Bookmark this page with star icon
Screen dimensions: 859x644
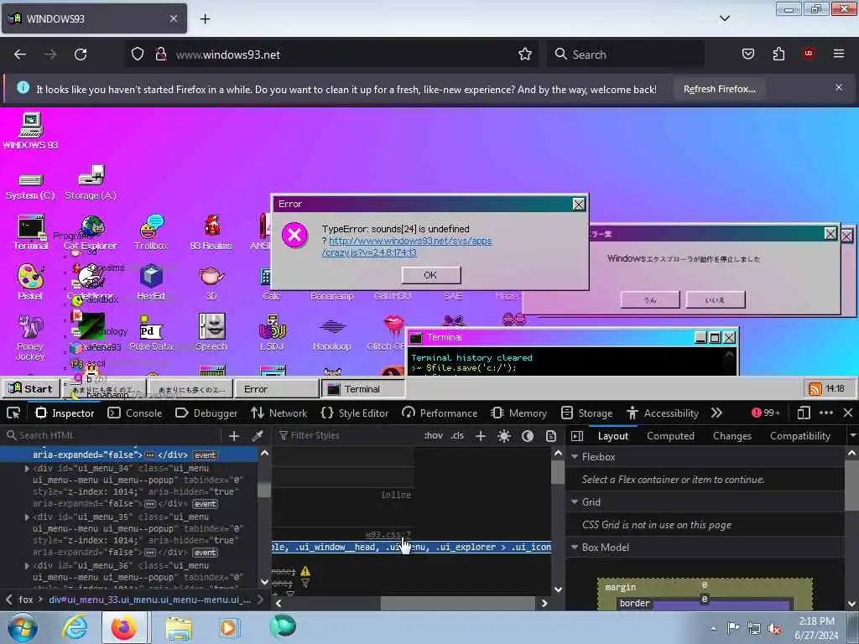pos(525,55)
